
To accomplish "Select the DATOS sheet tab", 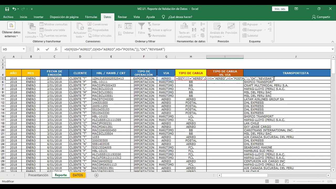I will click(x=78, y=175).
